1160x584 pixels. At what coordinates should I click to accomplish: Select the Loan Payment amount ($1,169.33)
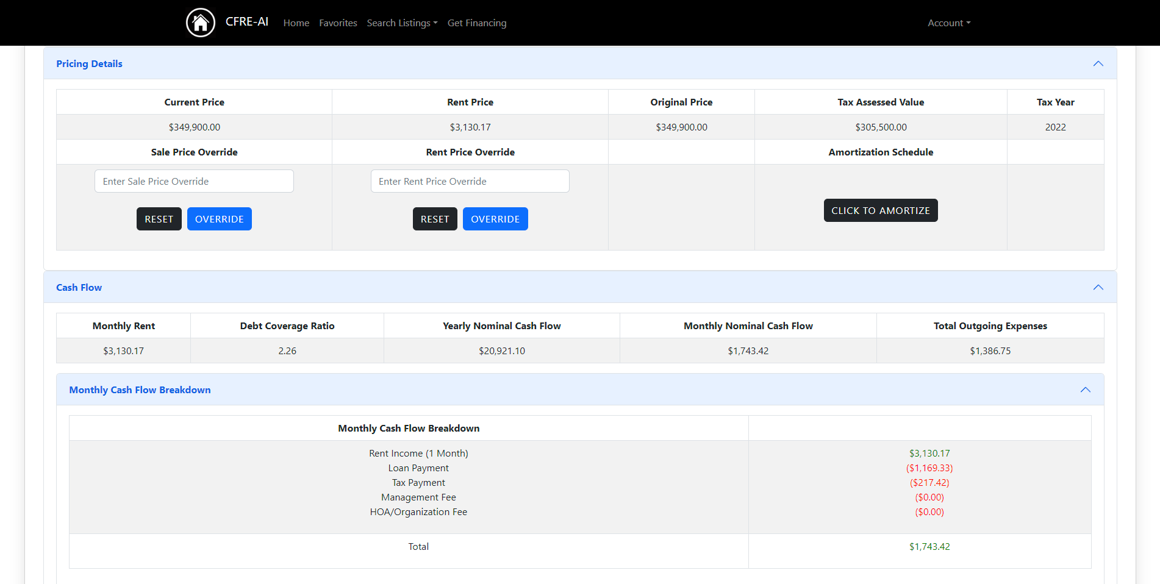pos(929,468)
